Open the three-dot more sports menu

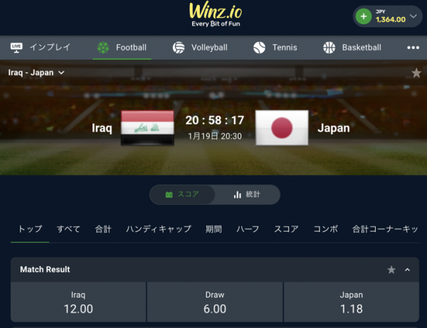pos(413,48)
